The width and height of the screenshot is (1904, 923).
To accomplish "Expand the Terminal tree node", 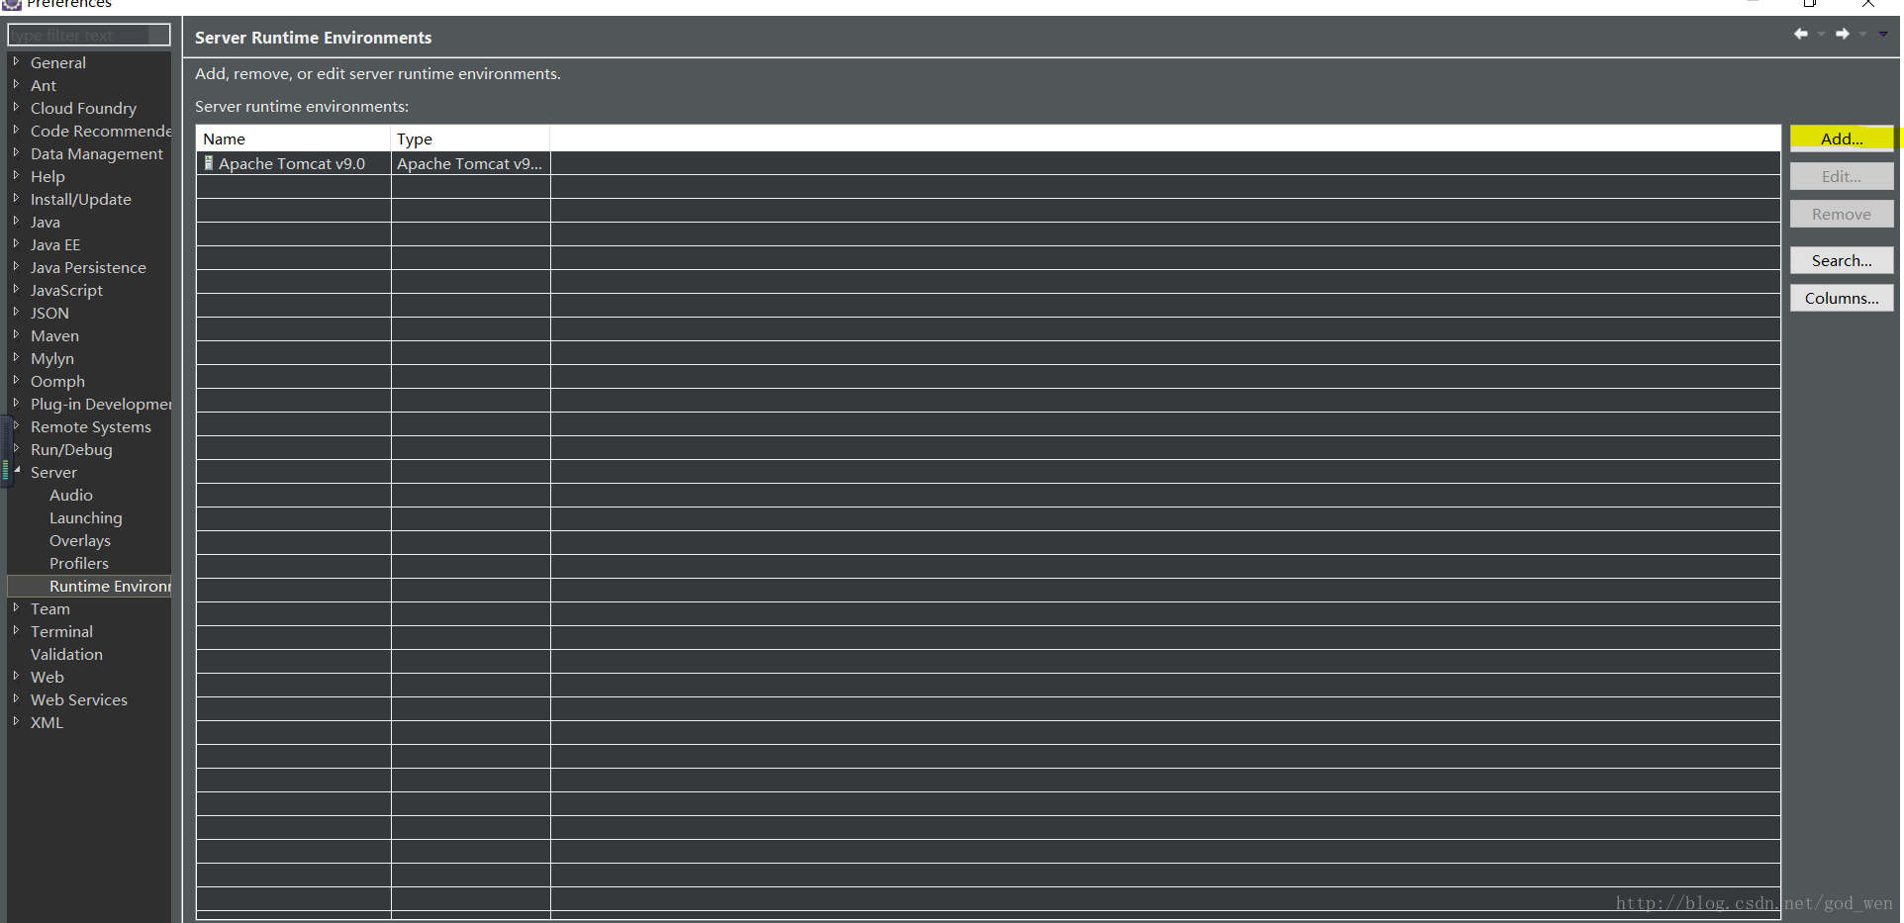I will point(16,630).
